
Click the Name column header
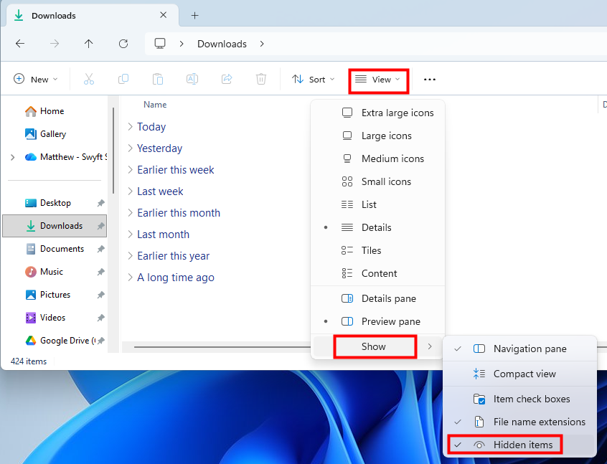coord(155,105)
